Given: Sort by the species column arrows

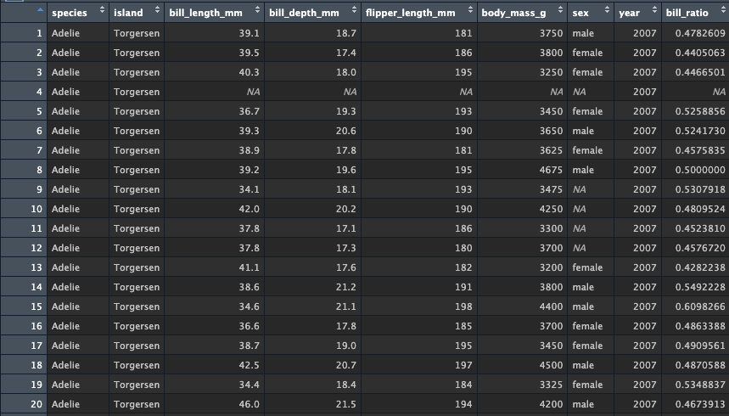Looking at the screenshot, I should coord(103,10).
